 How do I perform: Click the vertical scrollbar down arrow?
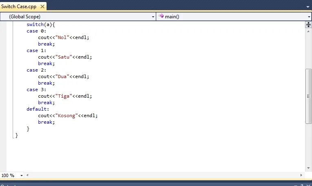[308, 168]
